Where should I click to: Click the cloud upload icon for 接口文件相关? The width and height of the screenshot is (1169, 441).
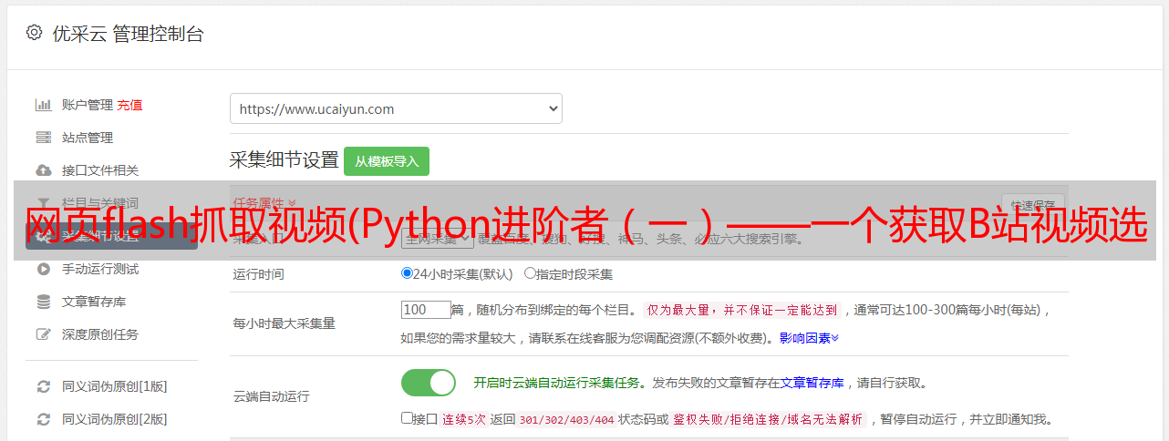pos(43,170)
